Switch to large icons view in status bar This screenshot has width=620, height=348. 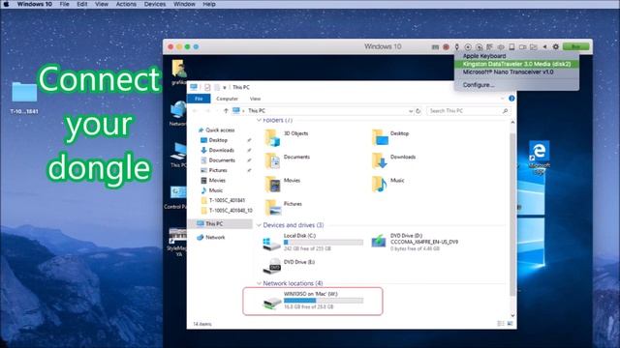(x=510, y=324)
